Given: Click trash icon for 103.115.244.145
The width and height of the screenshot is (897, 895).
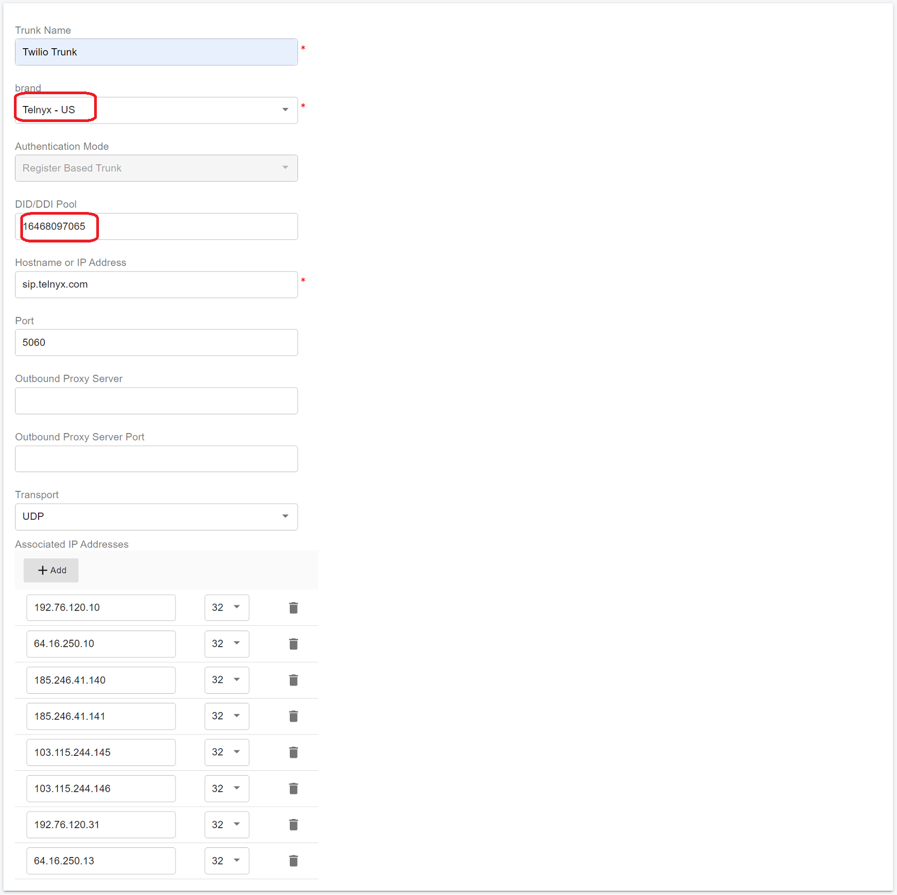Looking at the screenshot, I should tap(293, 753).
